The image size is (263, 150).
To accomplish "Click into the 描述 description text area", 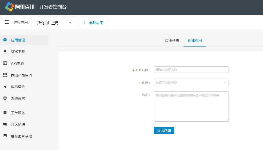I will coord(191,106).
